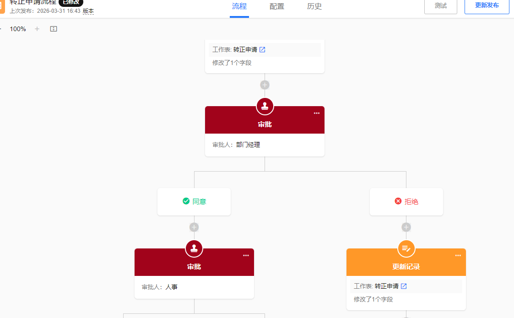This screenshot has height=318, width=514.
Task: Open the ... menu on the 人事 审批 node
Action: tap(246, 255)
